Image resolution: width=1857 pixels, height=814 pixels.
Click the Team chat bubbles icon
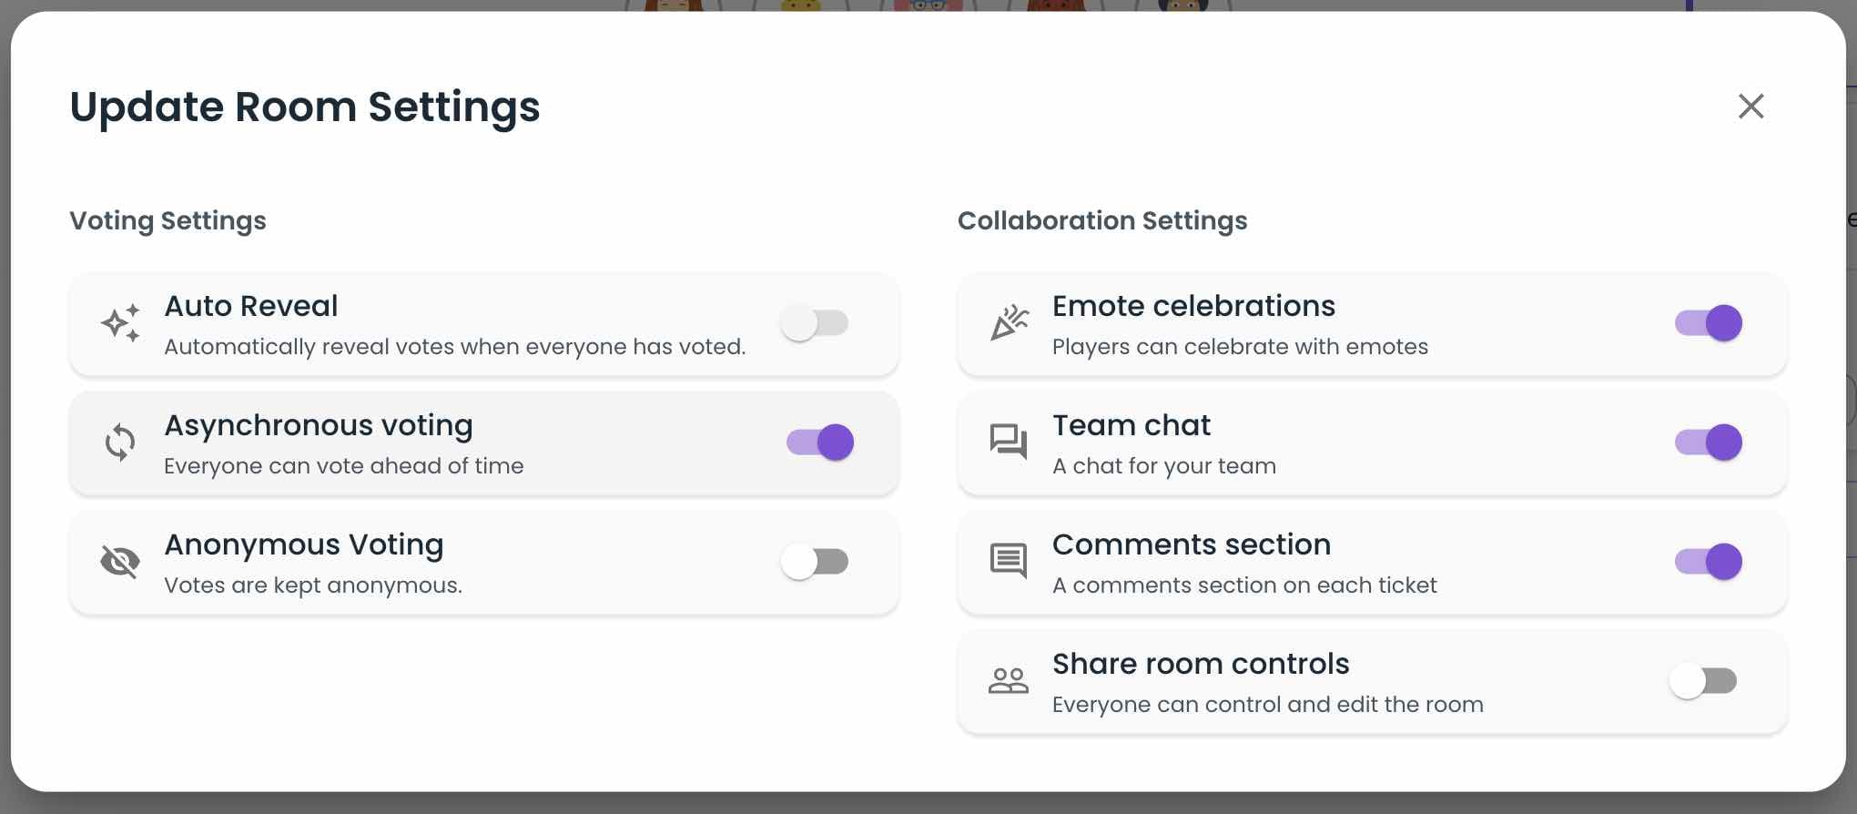point(1009,443)
